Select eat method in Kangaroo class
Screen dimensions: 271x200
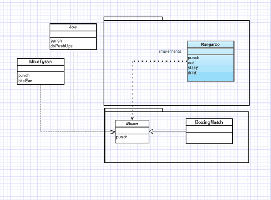pos(191,63)
